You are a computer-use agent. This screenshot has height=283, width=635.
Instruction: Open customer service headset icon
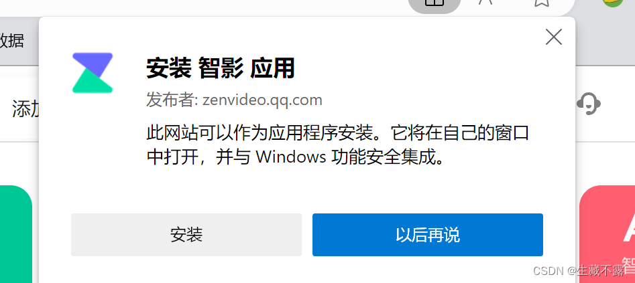click(x=589, y=104)
